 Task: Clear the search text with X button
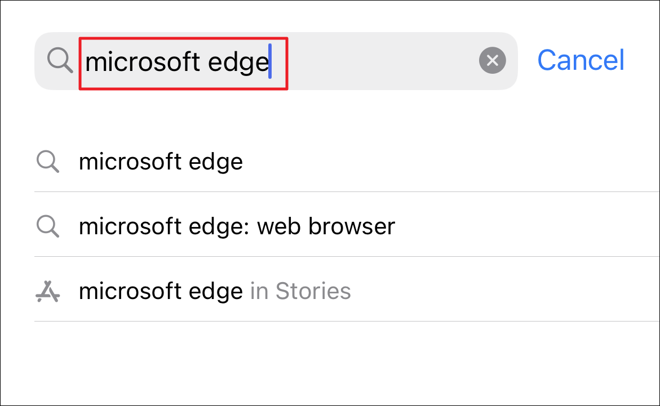pos(492,61)
